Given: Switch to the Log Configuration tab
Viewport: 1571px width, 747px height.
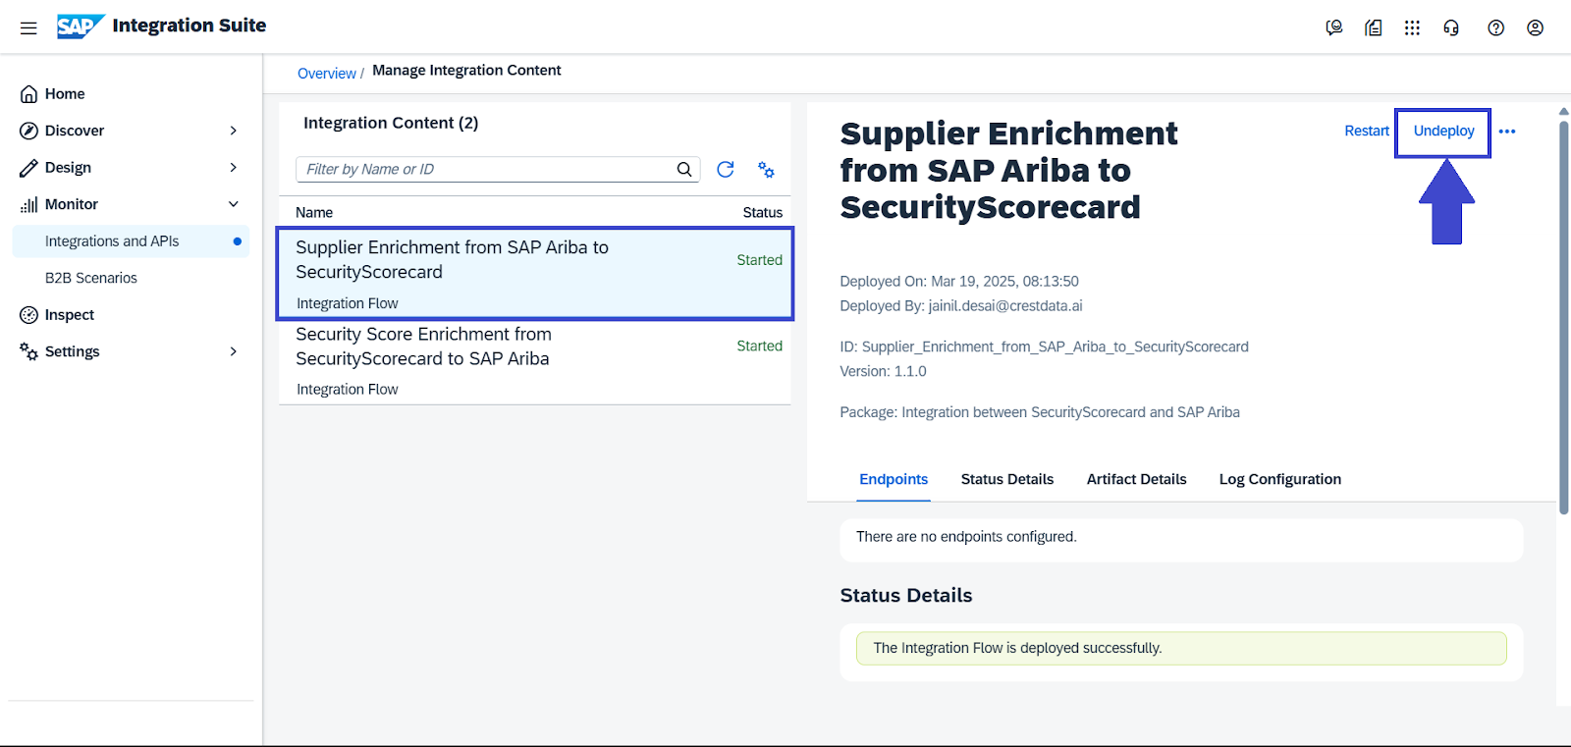Looking at the screenshot, I should [1279, 479].
